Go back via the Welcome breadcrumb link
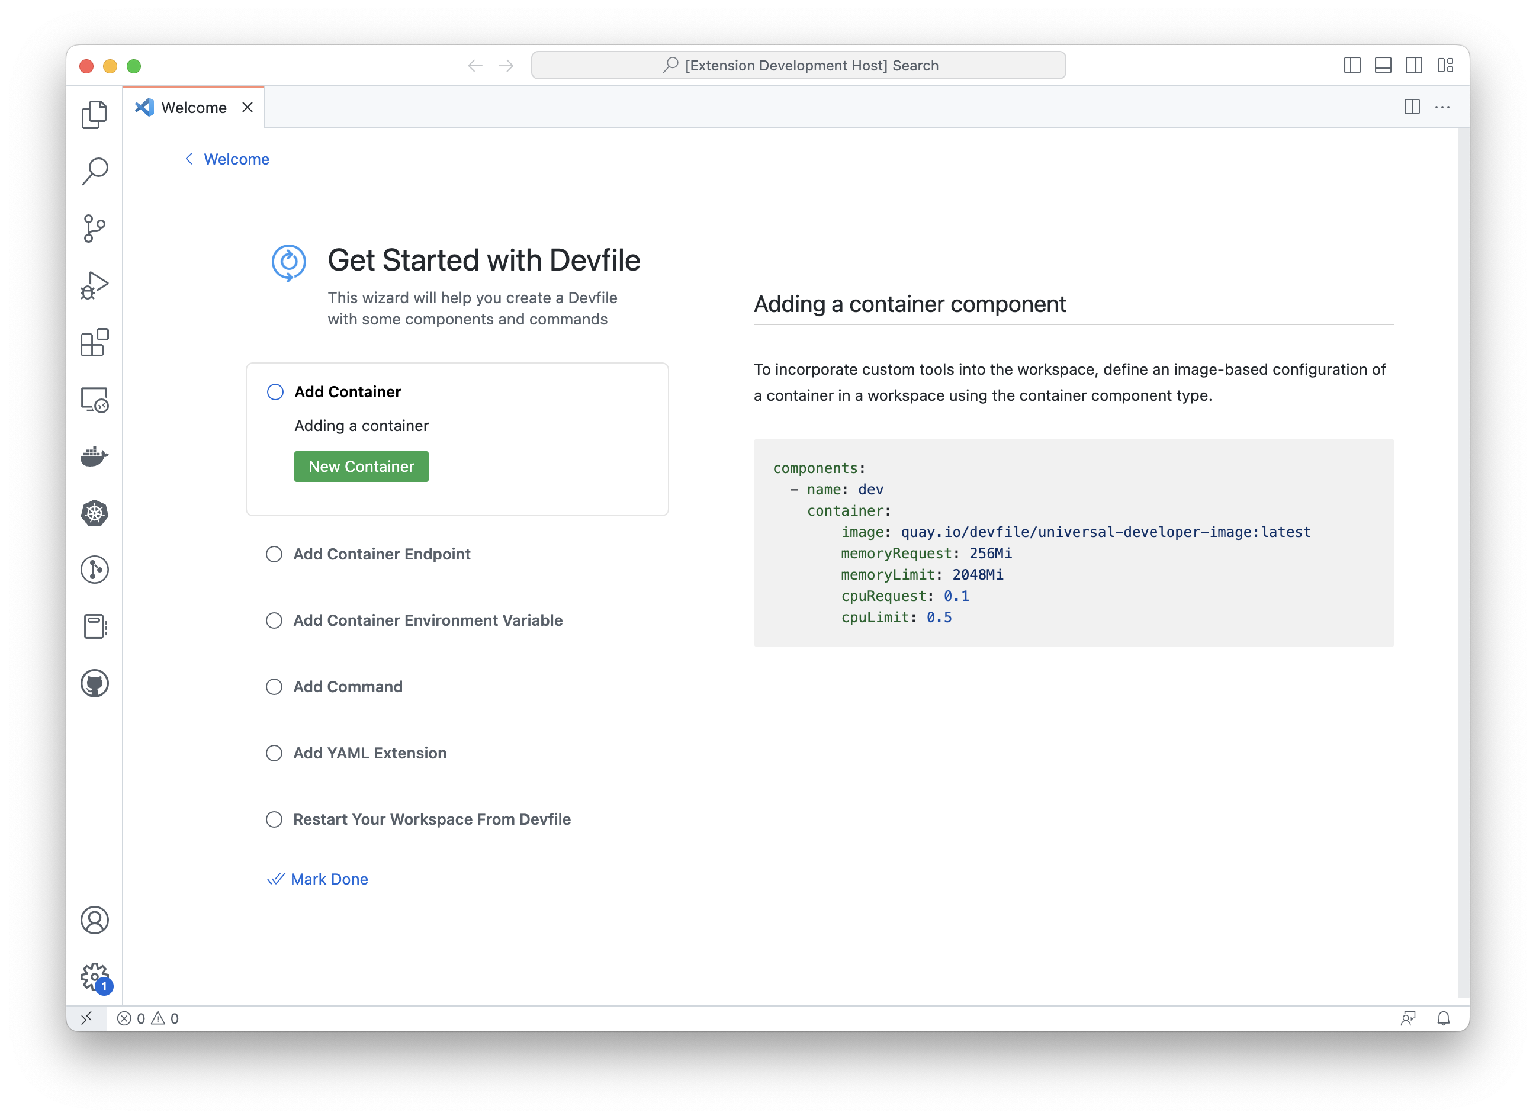The image size is (1536, 1119). click(236, 159)
